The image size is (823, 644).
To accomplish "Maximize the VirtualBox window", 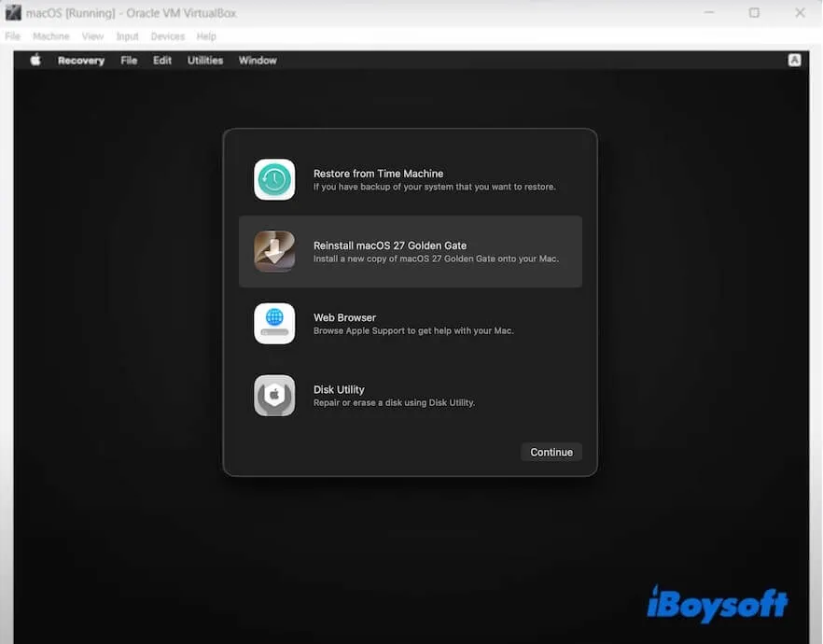I will coord(754,12).
